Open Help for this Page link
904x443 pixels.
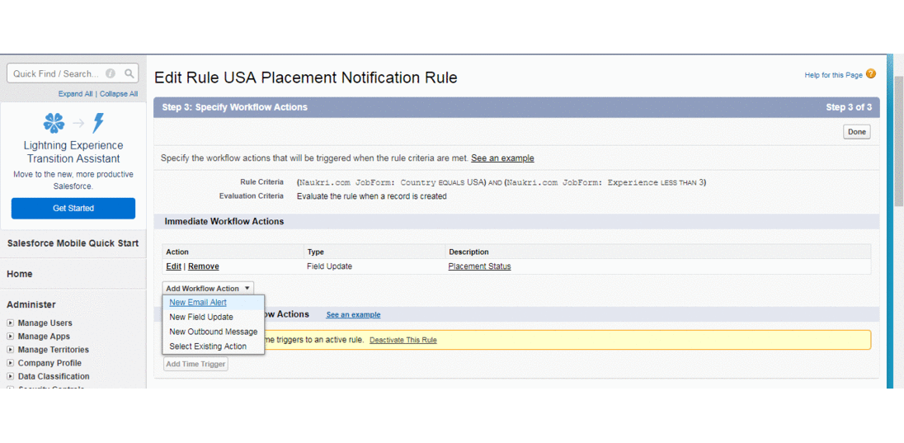tap(834, 75)
